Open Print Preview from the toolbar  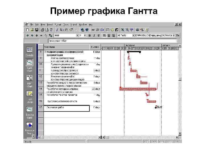pyautogui.click(x=47, y=30)
